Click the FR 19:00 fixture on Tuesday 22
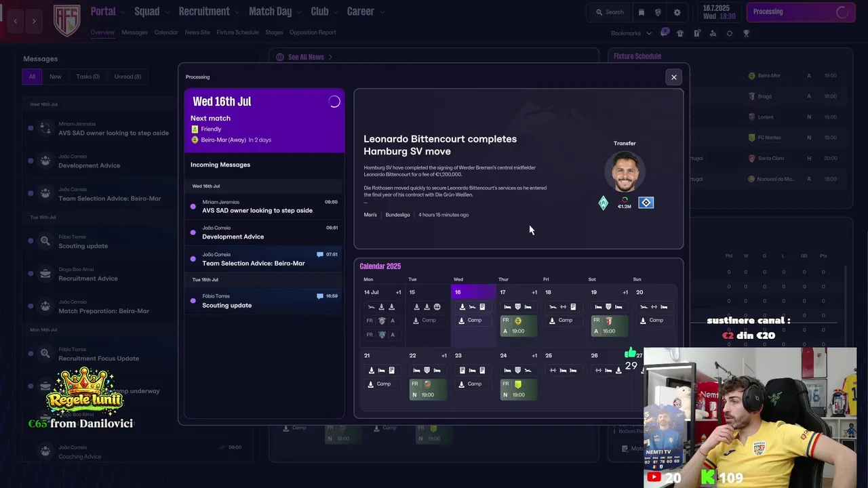 coord(427,390)
